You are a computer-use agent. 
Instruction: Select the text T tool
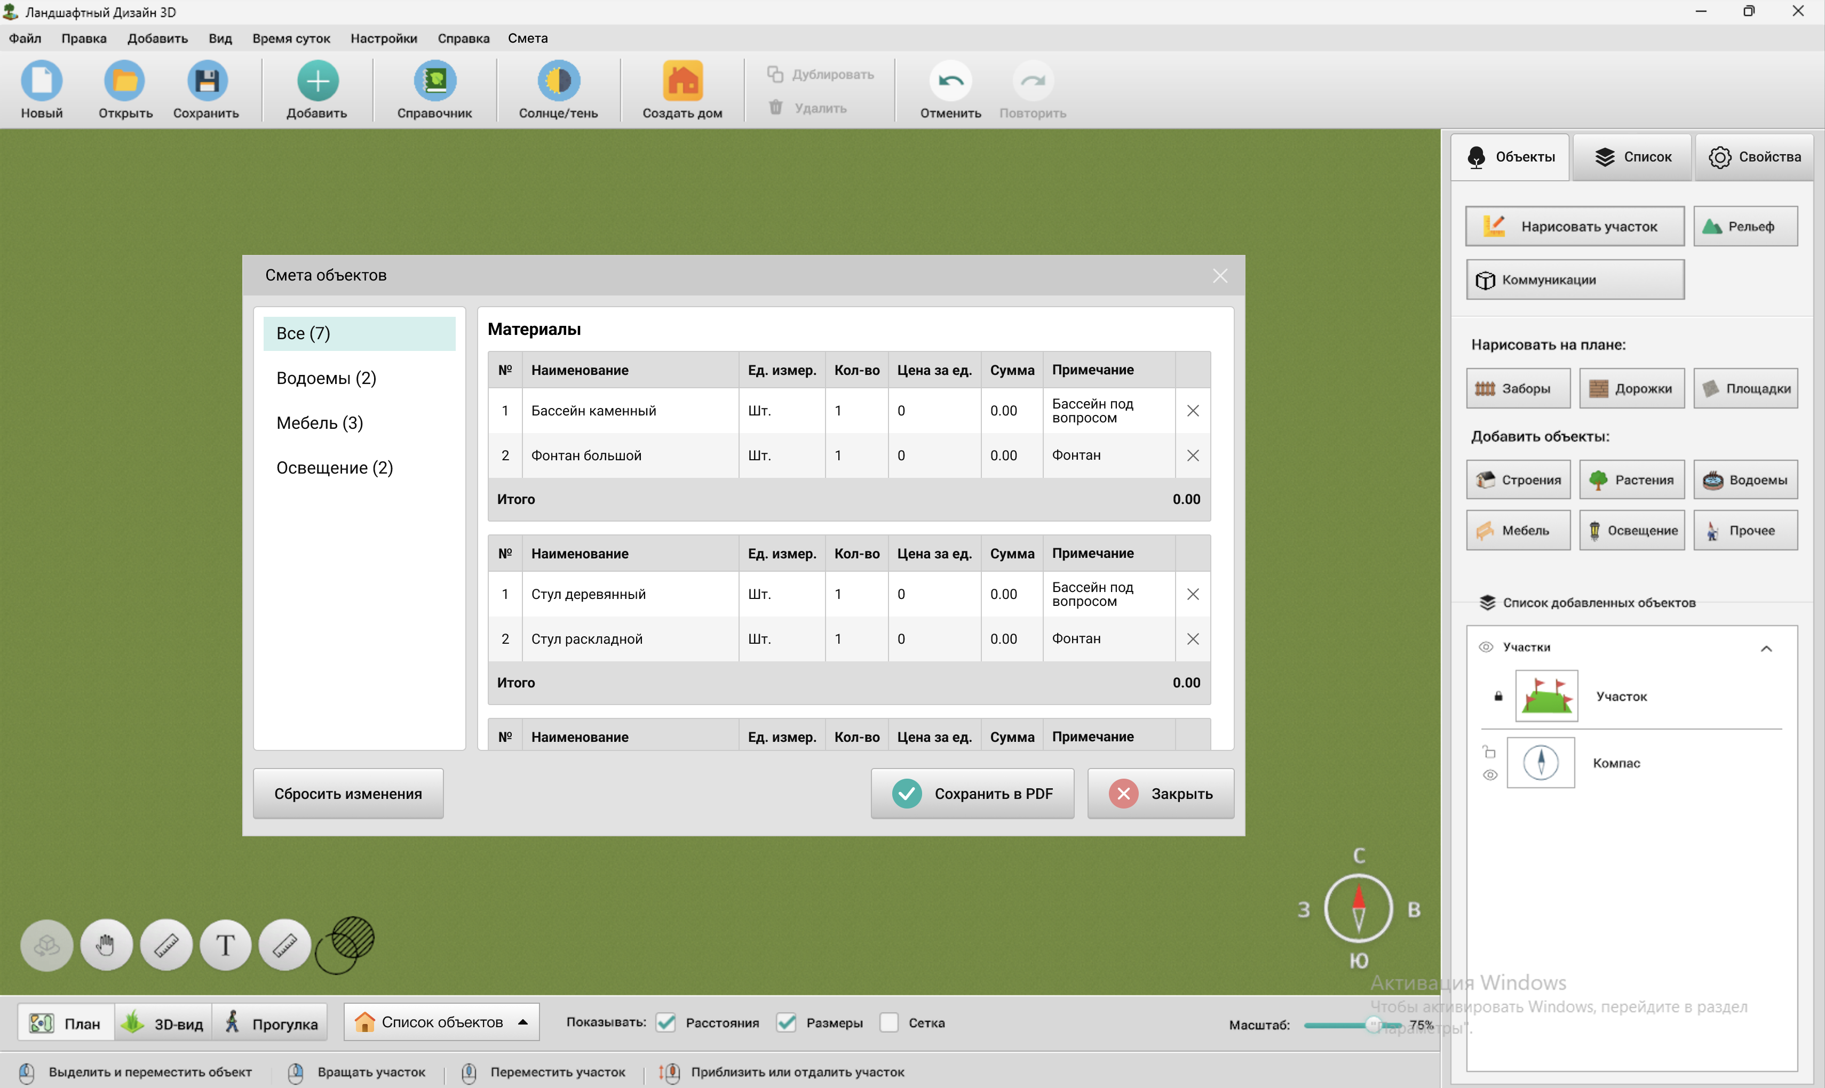pos(225,945)
